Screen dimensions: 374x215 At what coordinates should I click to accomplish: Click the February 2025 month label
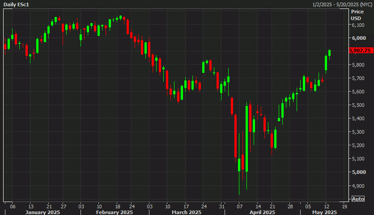tap(115, 212)
